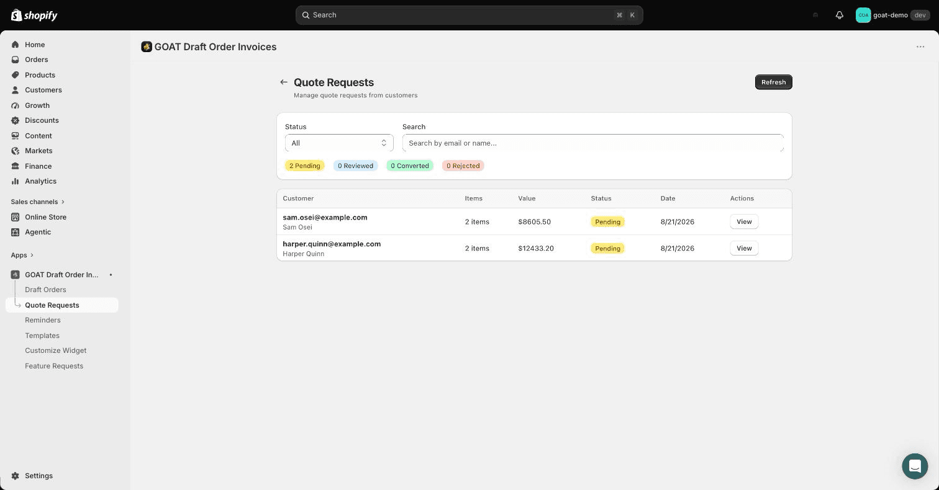Click the Content icon in sidebar
This screenshot has height=490, width=939.
(16, 136)
